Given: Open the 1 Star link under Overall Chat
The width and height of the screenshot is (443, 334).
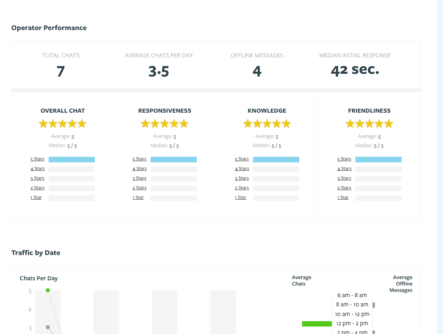Looking at the screenshot, I should click(x=36, y=197).
